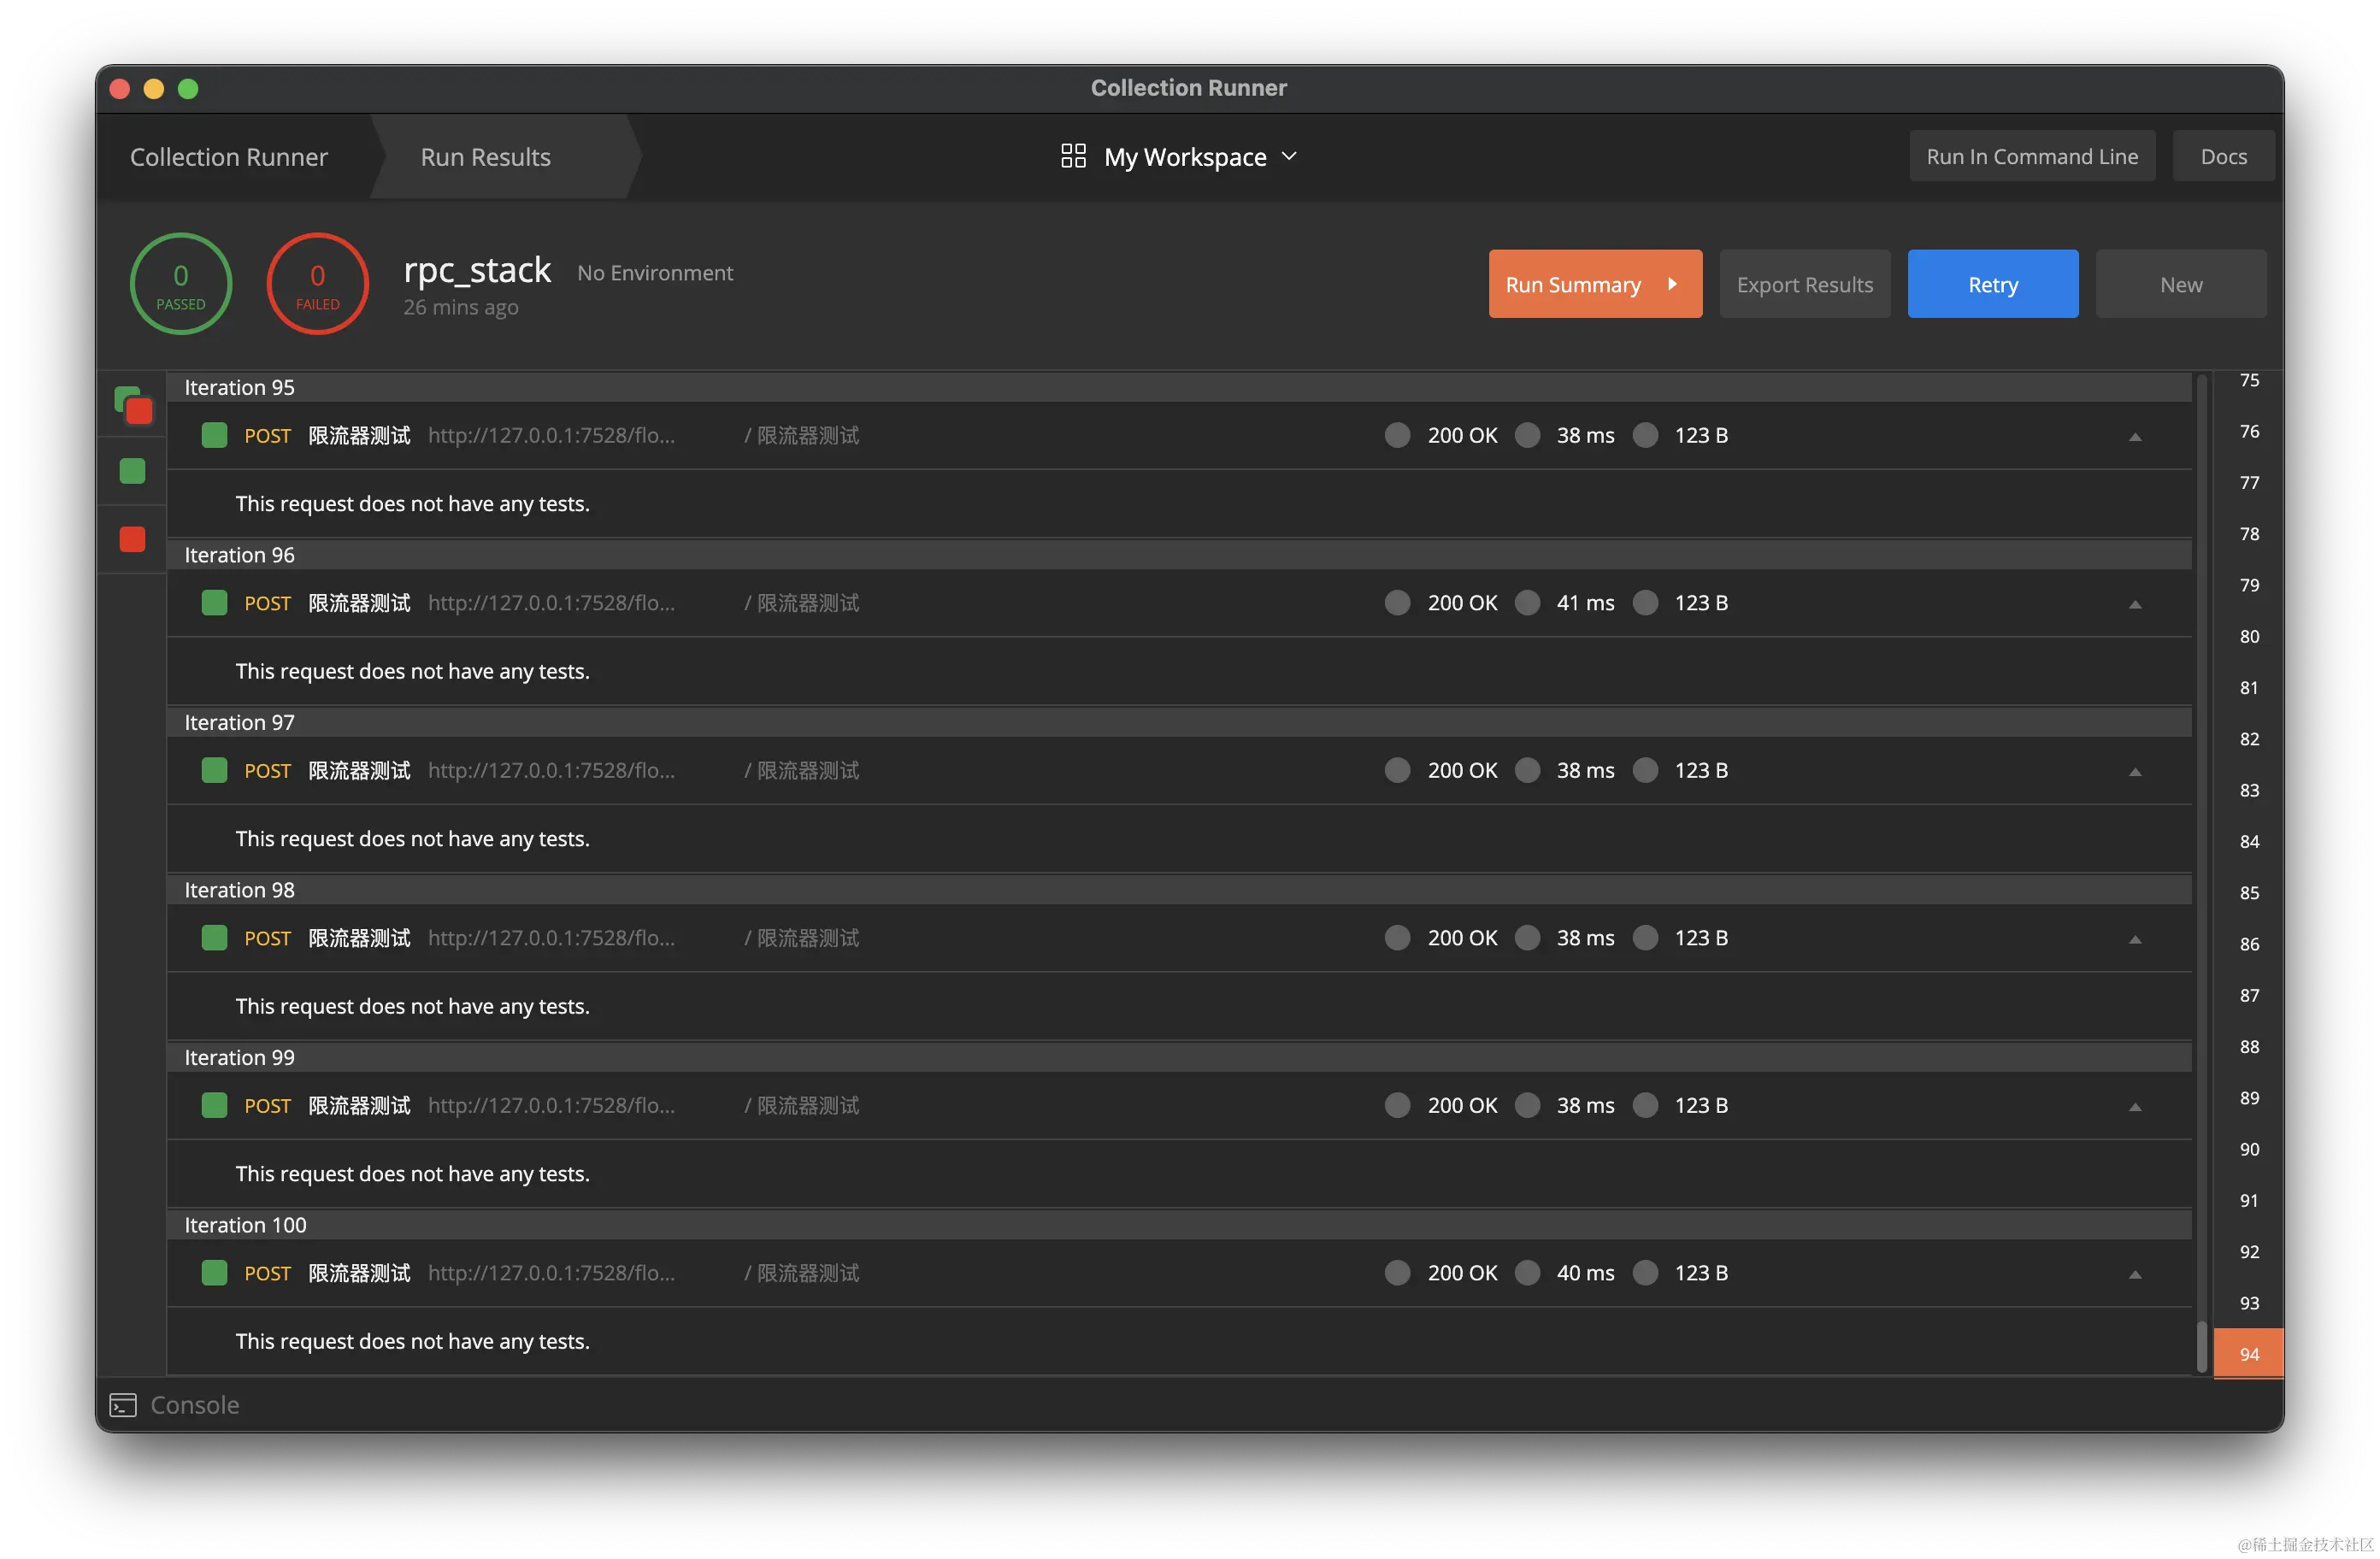
Task: Click Run In Command Line button
Action: coord(2032,156)
